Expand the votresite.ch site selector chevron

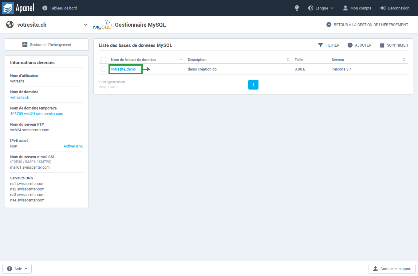pos(86,25)
